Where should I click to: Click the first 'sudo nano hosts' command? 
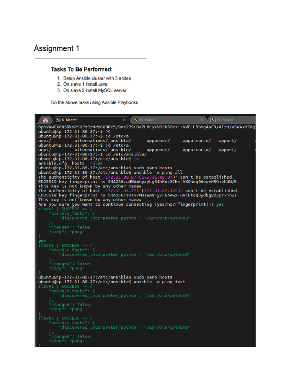pyautogui.click(x=153, y=168)
